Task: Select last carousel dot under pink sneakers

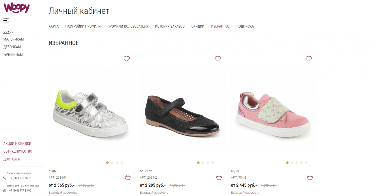Action: click(x=306, y=162)
